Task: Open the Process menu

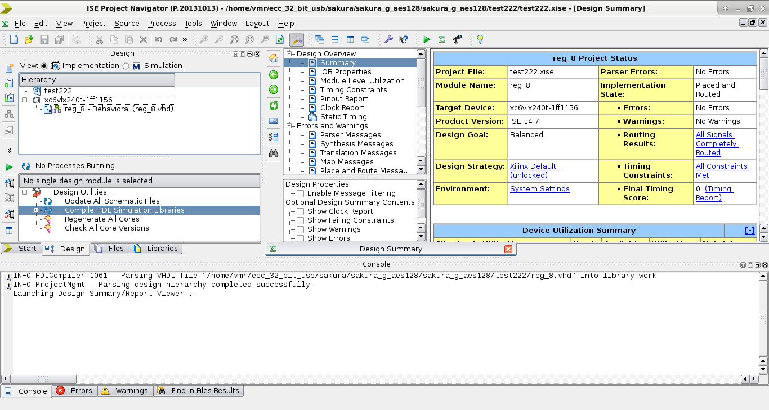Action: coord(162,23)
